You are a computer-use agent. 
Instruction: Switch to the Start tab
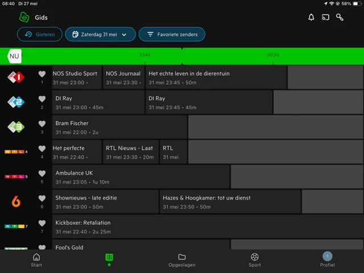point(36,260)
